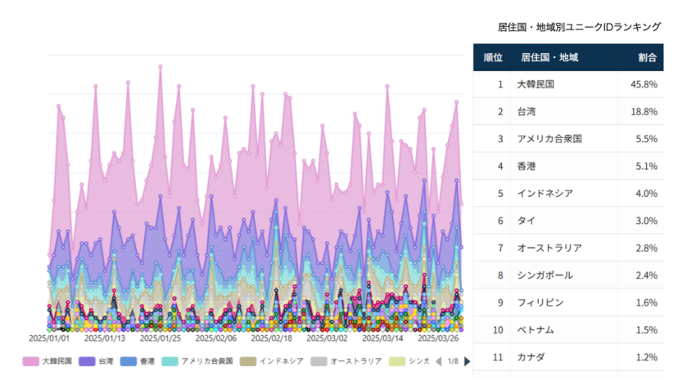
Task: Toggle the 台湾 purple legend swatch
Action: pos(87,361)
